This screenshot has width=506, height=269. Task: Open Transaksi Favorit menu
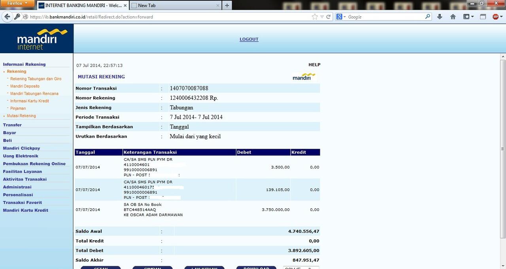coord(23,202)
